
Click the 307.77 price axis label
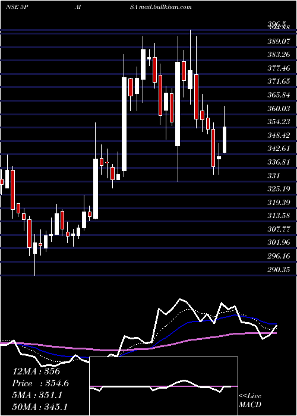click(x=279, y=229)
